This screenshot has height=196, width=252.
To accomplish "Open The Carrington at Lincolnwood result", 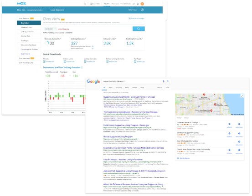I will (x=130, y=112).
